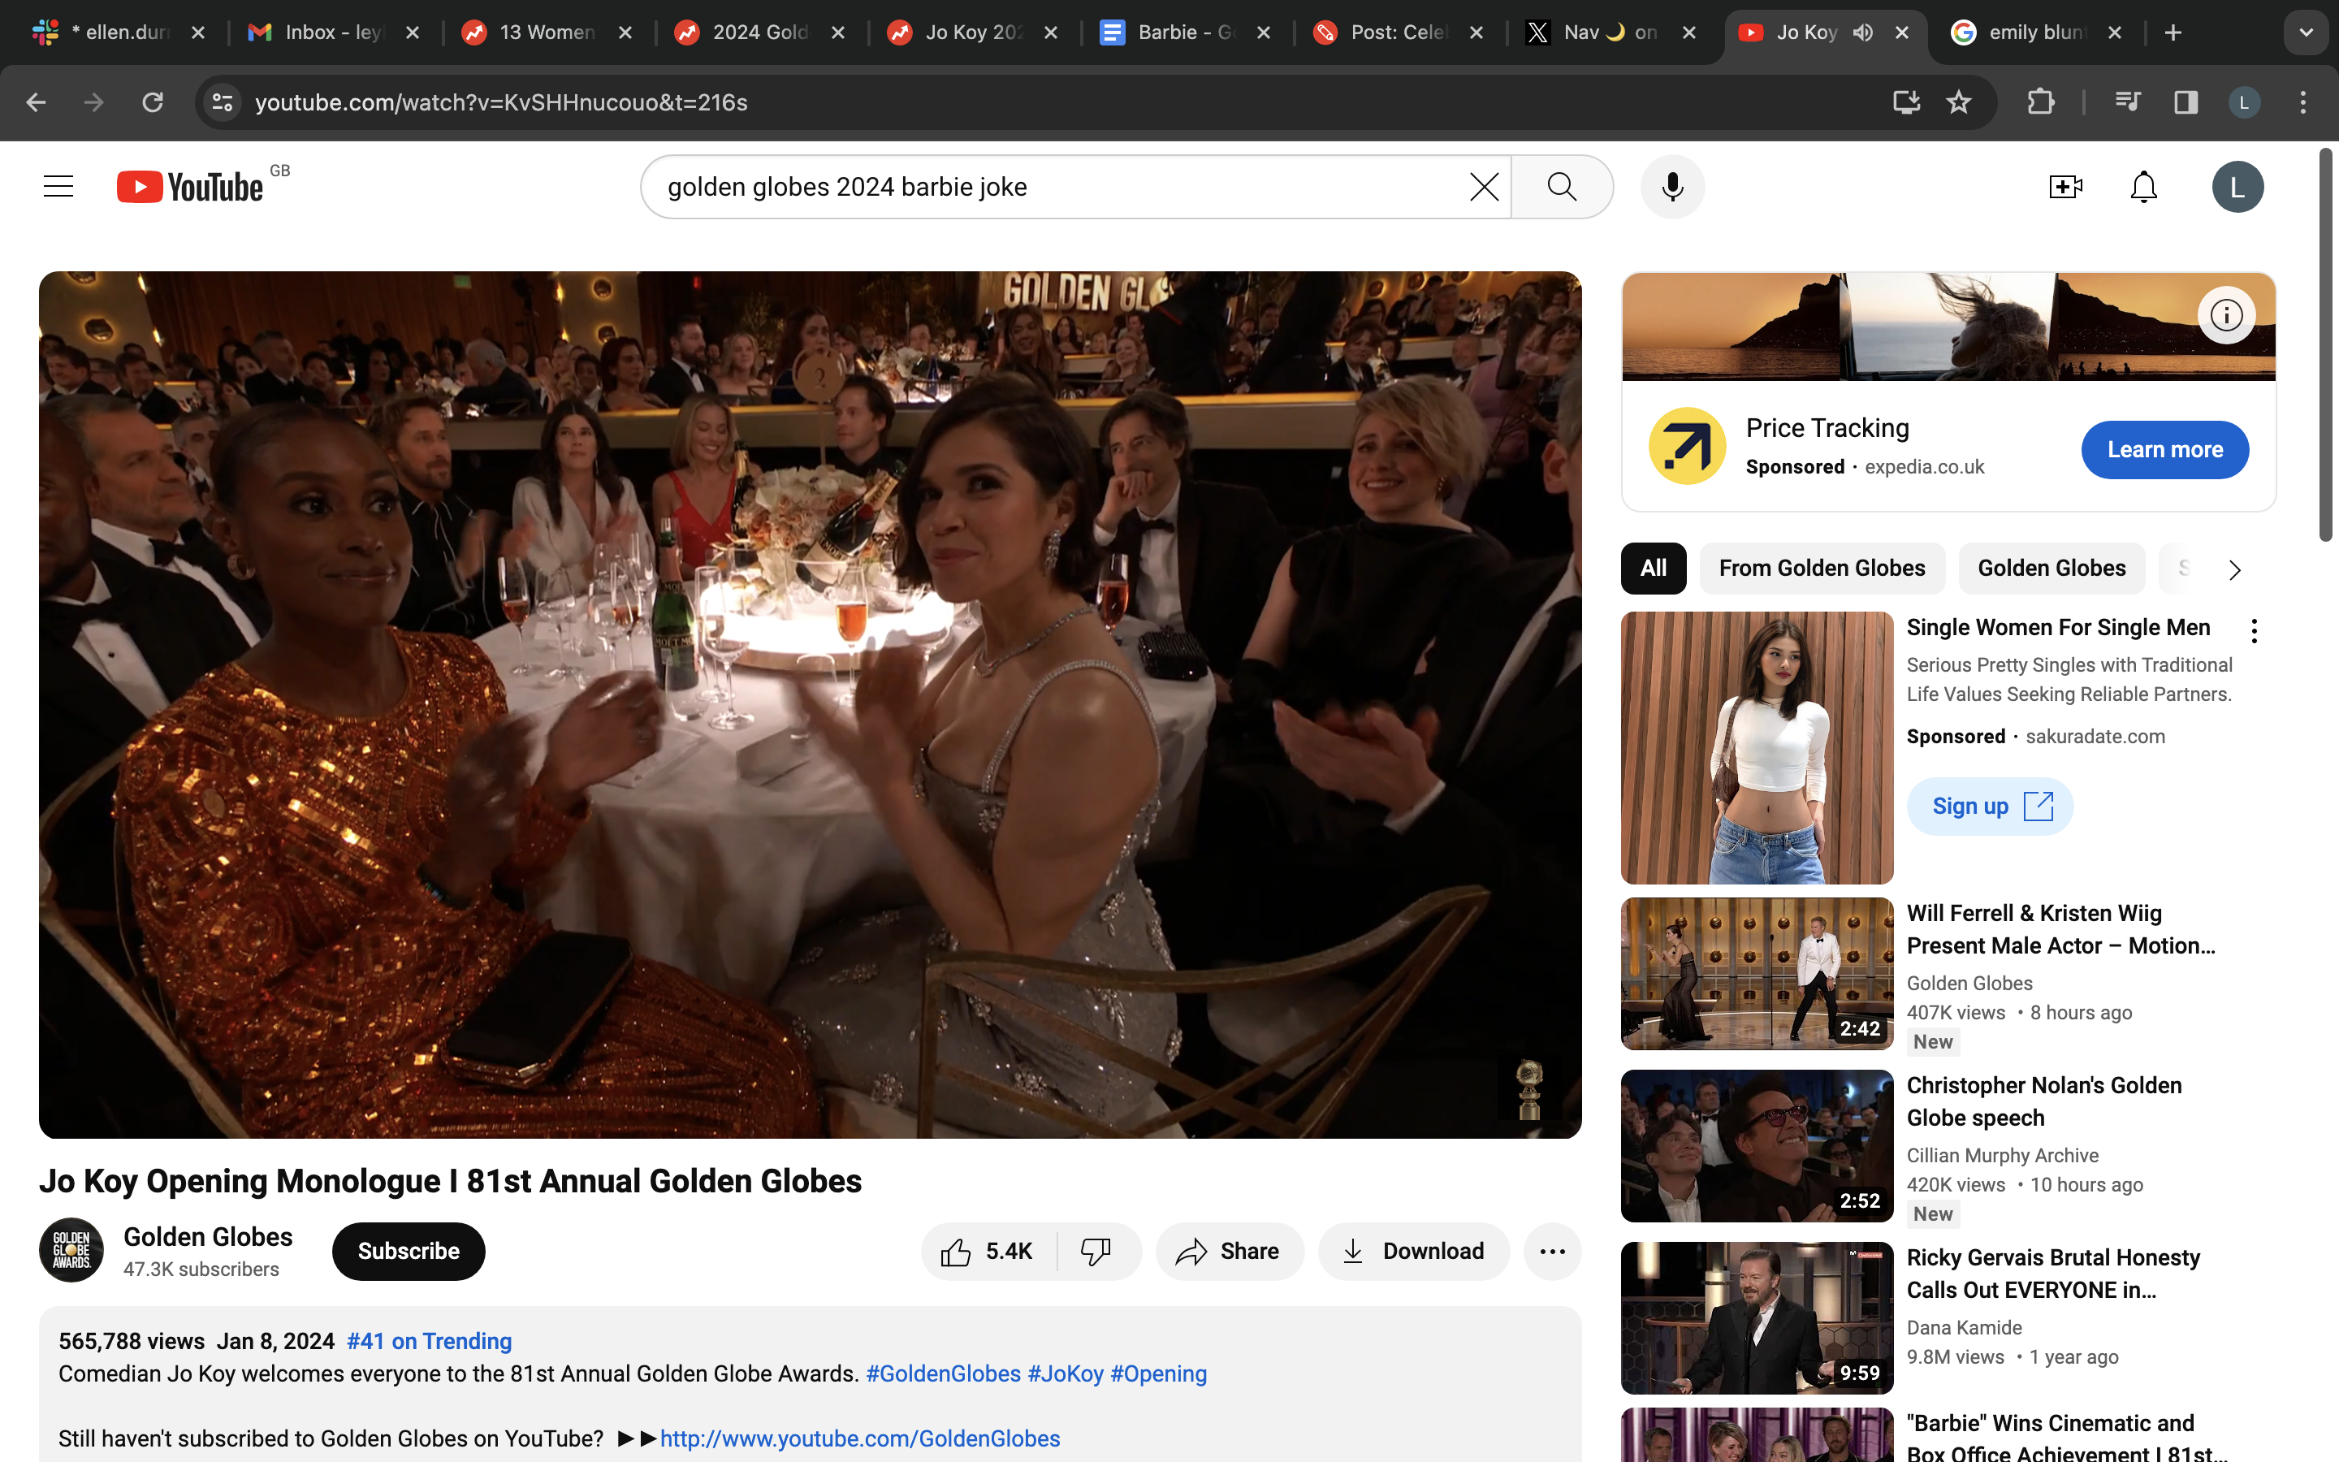2339x1462 pixels.
Task: Click the Create video camera icon
Action: pyautogui.click(x=2064, y=187)
